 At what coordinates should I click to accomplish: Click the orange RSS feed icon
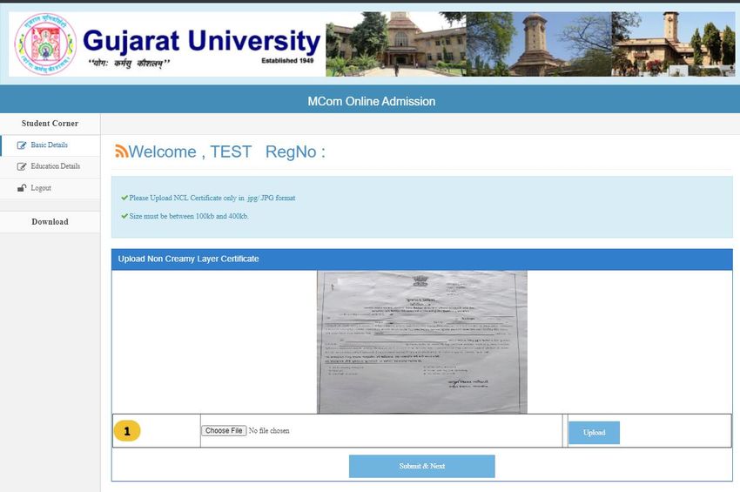click(x=121, y=152)
